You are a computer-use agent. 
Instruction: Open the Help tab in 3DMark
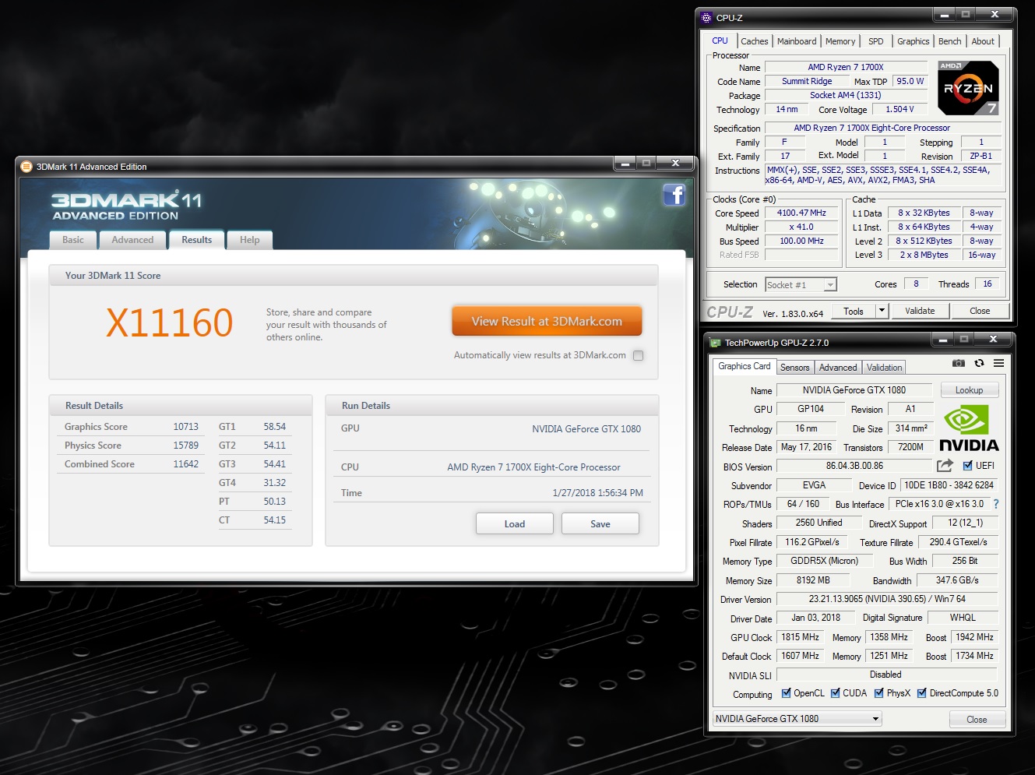click(x=250, y=240)
